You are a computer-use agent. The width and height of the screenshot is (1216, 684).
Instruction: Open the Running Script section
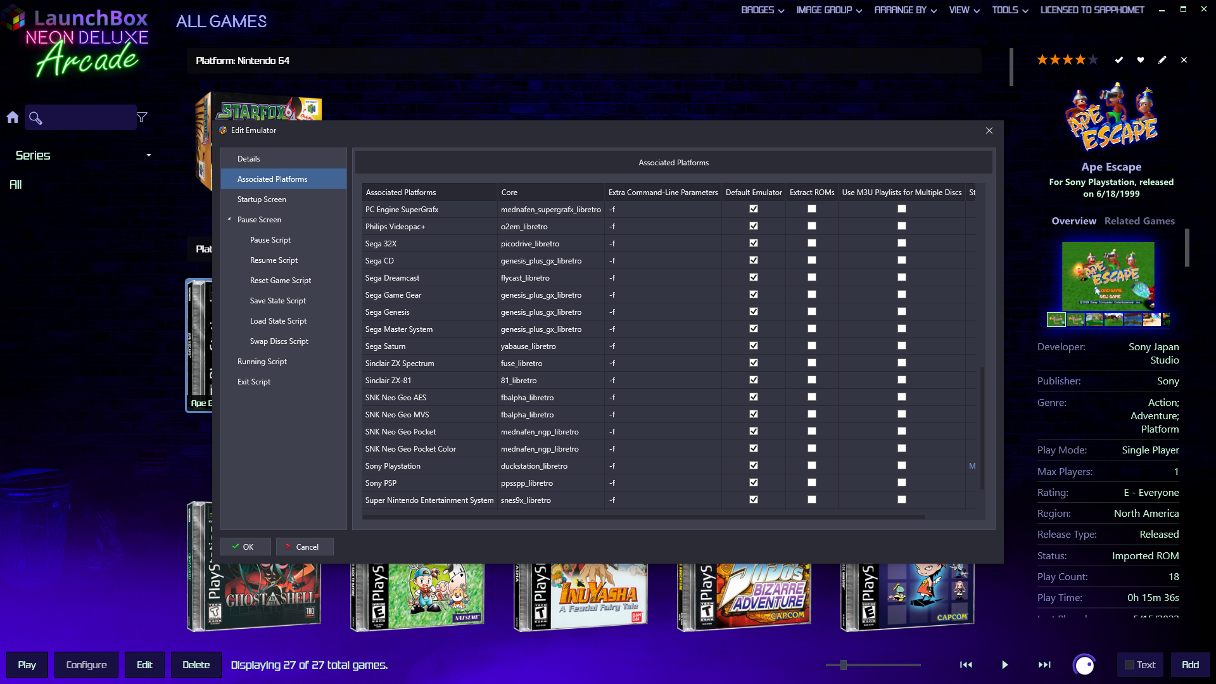tap(262, 362)
